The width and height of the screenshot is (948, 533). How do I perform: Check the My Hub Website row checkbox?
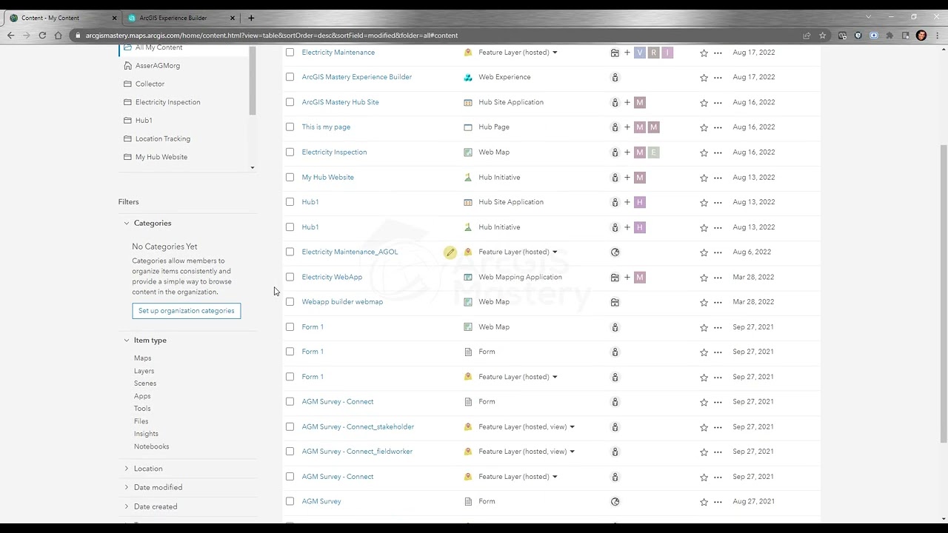tap(290, 177)
